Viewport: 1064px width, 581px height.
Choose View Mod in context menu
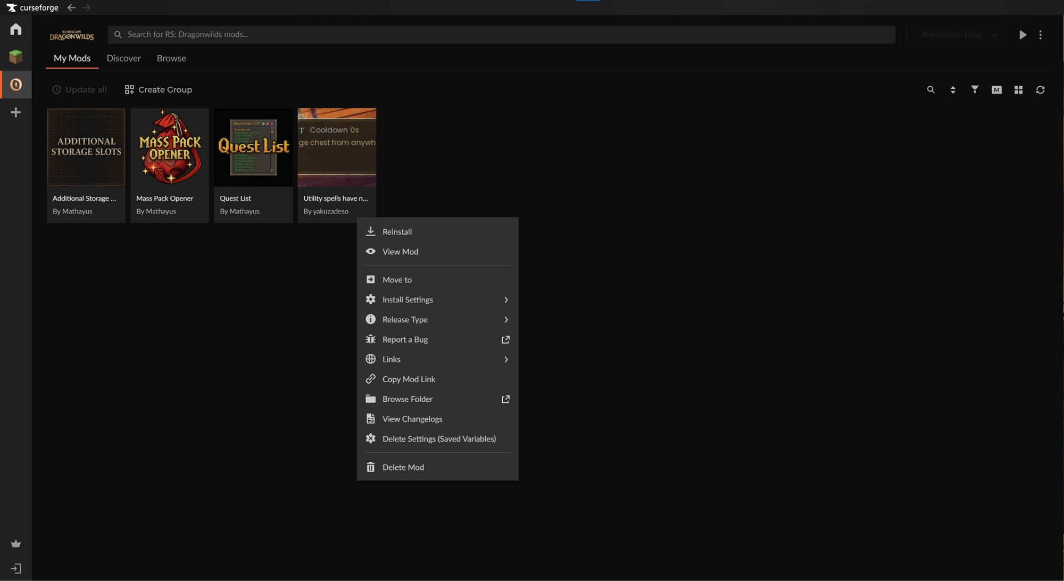[x=437, y=252]
